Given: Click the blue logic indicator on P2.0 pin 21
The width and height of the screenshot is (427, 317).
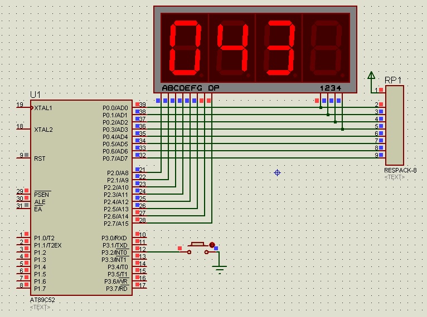Looking at the screenshot, I should coord(137,169).
